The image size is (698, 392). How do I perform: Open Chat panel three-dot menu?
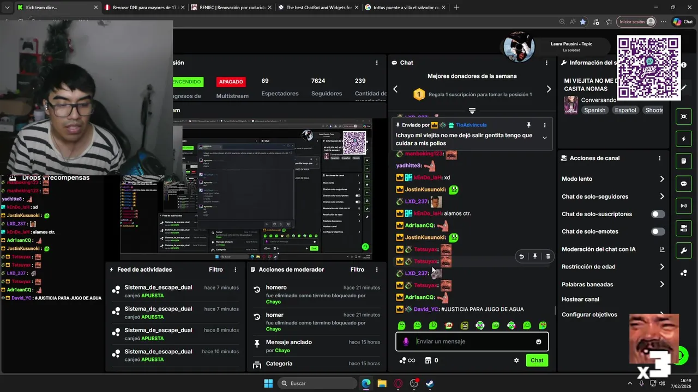(x=546, y=63)
